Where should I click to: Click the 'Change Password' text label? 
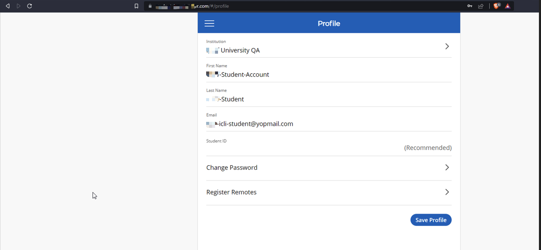[x=232, y=168]
